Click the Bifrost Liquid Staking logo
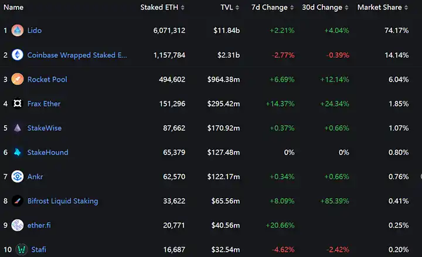Image resolution: width=422 pixels, height=257 pixels. 18,201
